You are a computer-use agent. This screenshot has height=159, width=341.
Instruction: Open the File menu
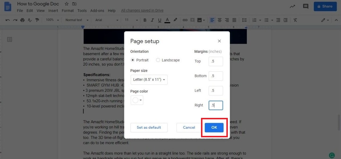click(20, 11)
